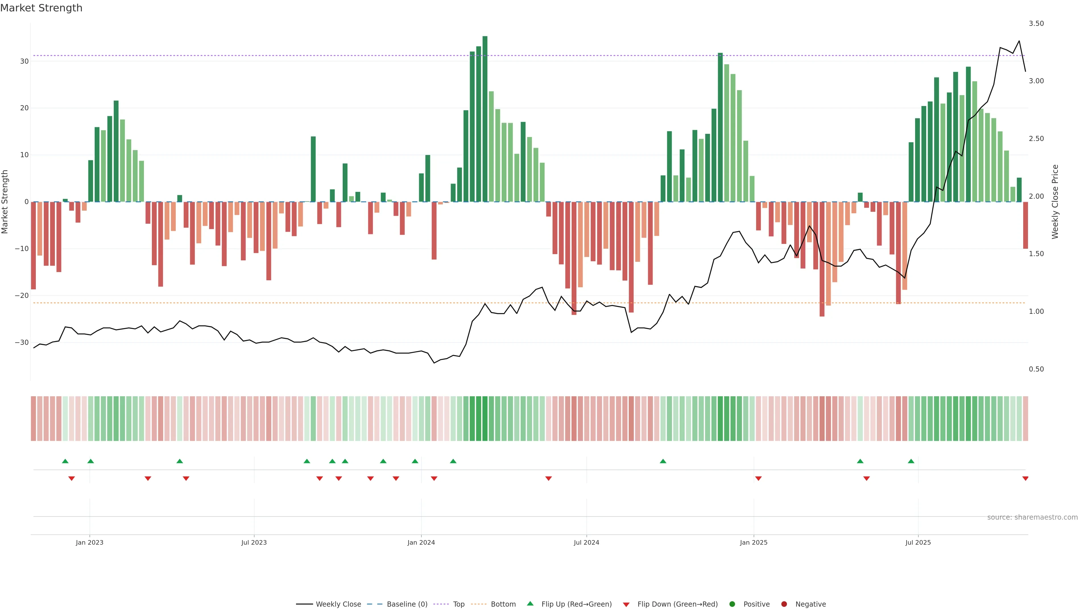Click the last red flip-down marker
Image resolution: width=1092 pixels, height=614 pixels.
1025,478
